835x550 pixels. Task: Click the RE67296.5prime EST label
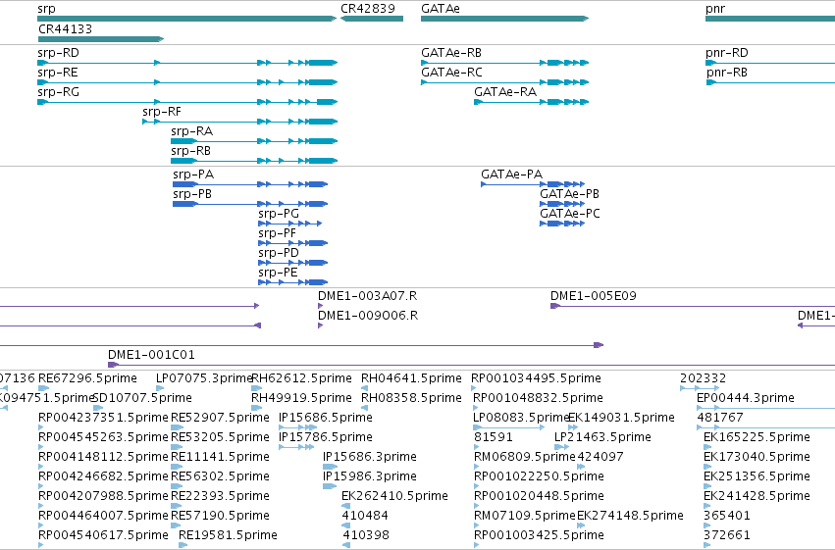pos(87,378)
